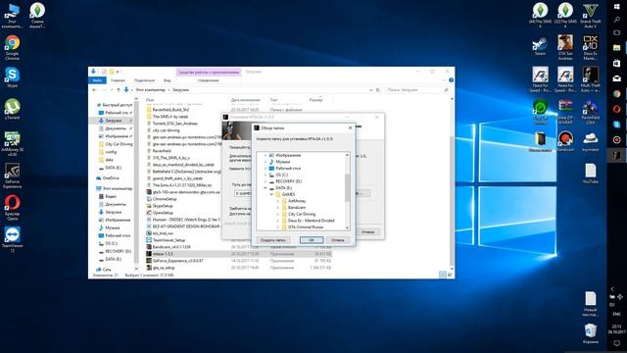Open Task View on the taskbar

click(616, 32)
